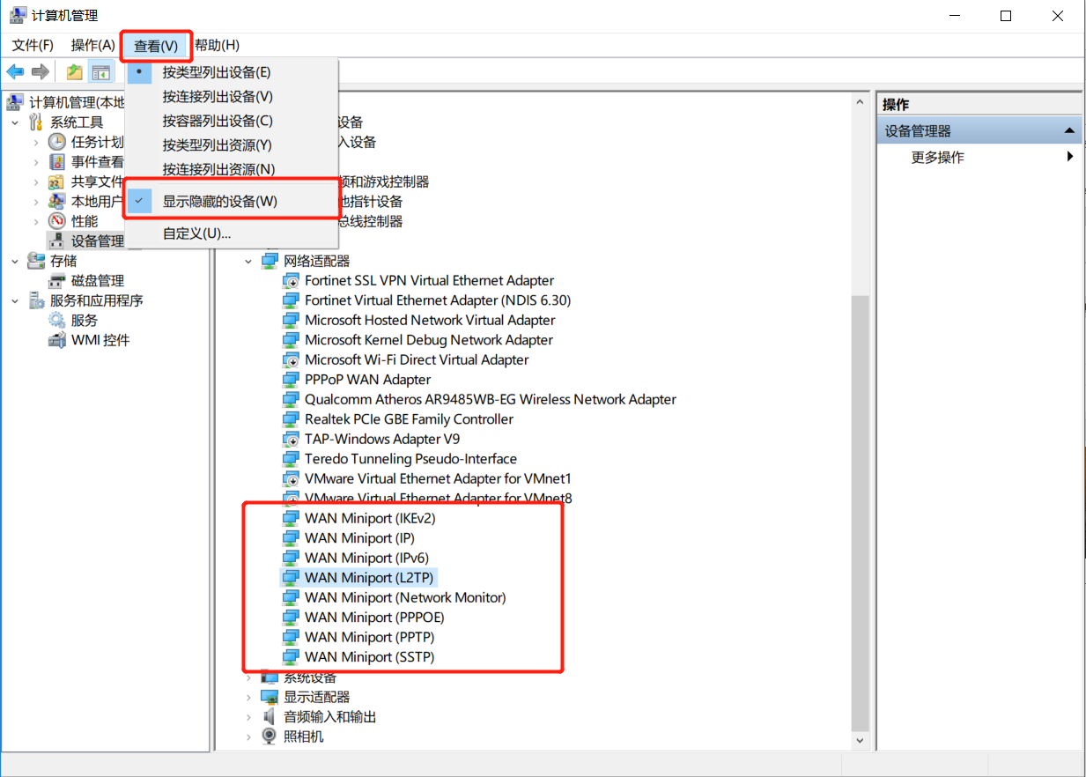1086x777 pixels.
Task: Click the 网络适配器 category icon
Action: pyautogui.click(x=270, y=261)
